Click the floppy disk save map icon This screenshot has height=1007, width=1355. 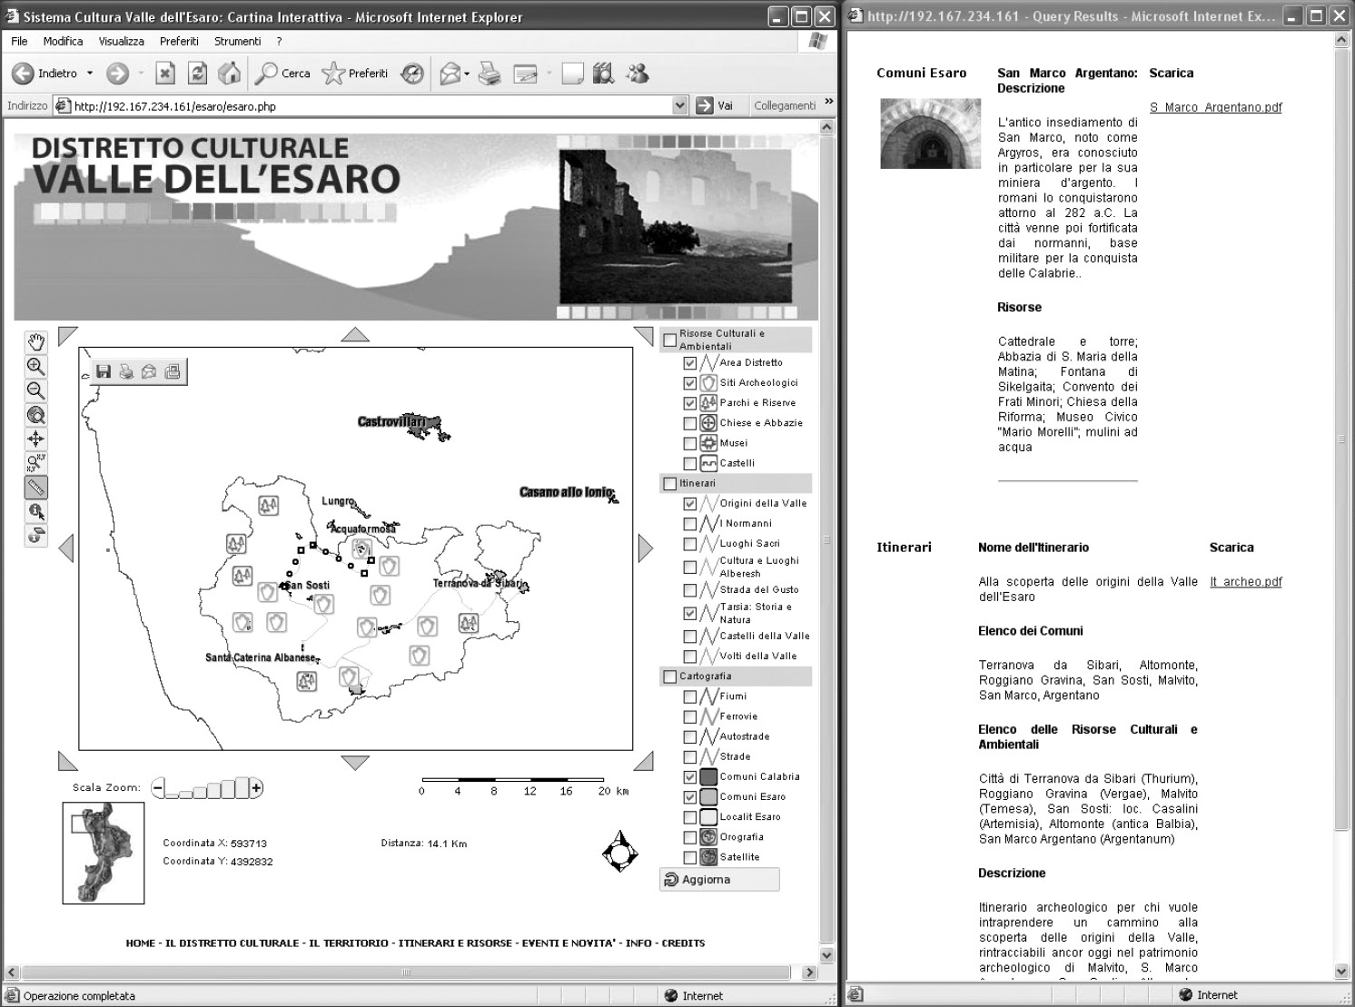click(103, 371)
